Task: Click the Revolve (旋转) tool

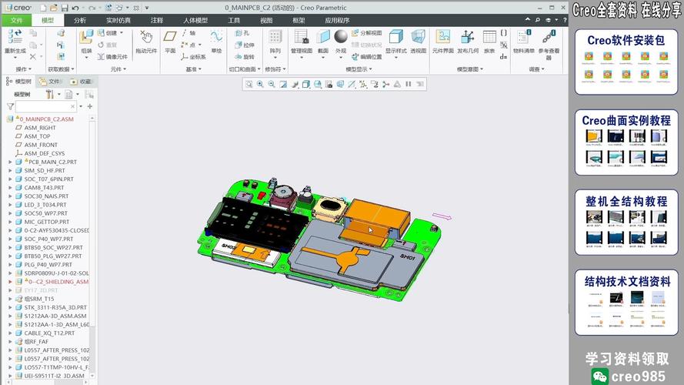Action: pos(245,57)
